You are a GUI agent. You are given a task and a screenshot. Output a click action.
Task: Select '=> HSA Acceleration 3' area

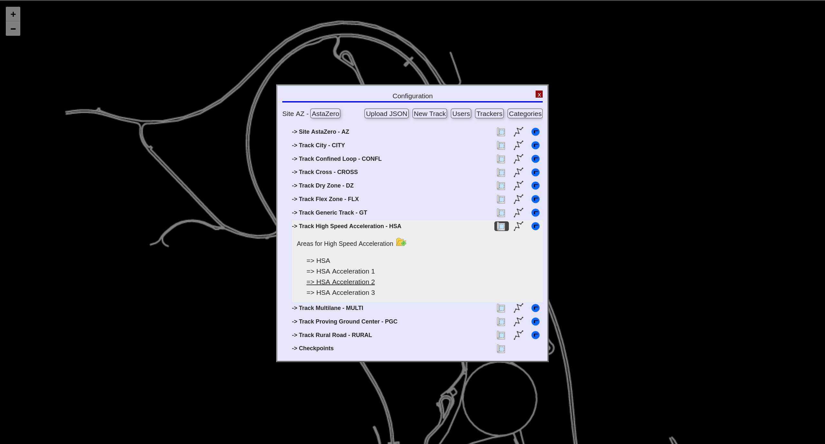coord(340,293)
